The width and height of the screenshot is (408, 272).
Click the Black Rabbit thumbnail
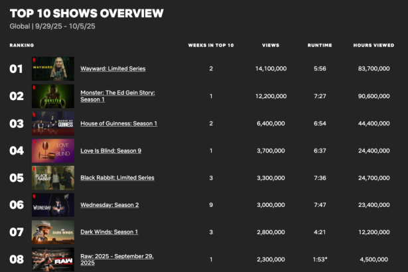pos(53,178)
